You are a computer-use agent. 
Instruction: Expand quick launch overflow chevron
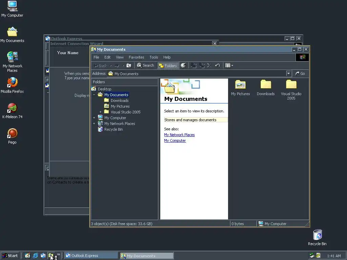58,255
